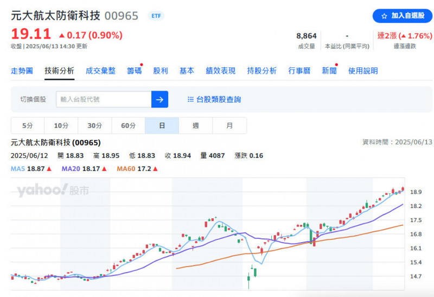The height and width of the screenshot is (297, 434).
Task: Select the 10分 chart interval
Action: click(61, 125)
